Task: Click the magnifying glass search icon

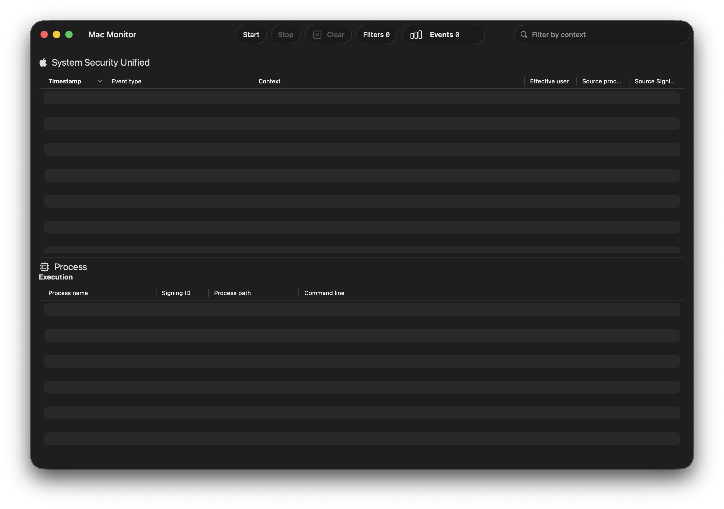Action: pyautogui.click(x=523, y=35)
